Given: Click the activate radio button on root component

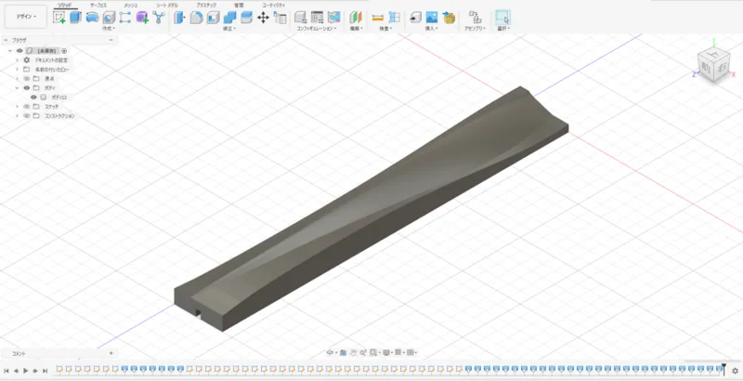Looking at the screenshot, I should [x=64, y=51].
